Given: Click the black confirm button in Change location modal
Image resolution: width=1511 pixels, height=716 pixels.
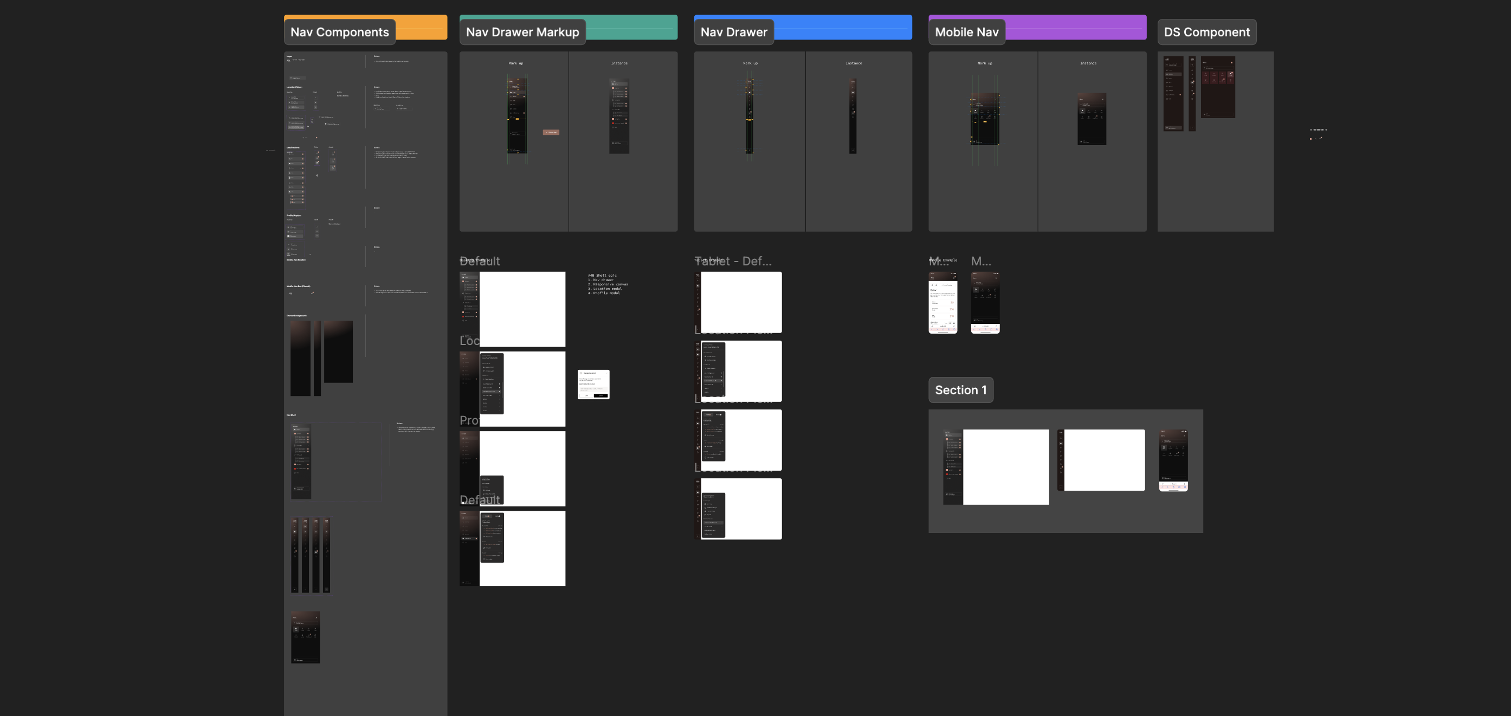Looking at the screenshot, I should (600, 396).
